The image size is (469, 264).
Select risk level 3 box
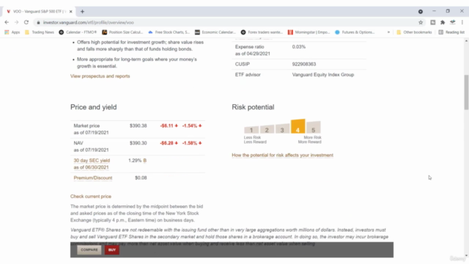coord(282,128)
